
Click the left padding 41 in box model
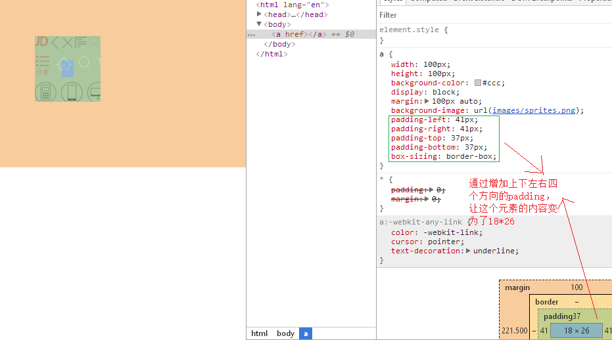point(544,331)
